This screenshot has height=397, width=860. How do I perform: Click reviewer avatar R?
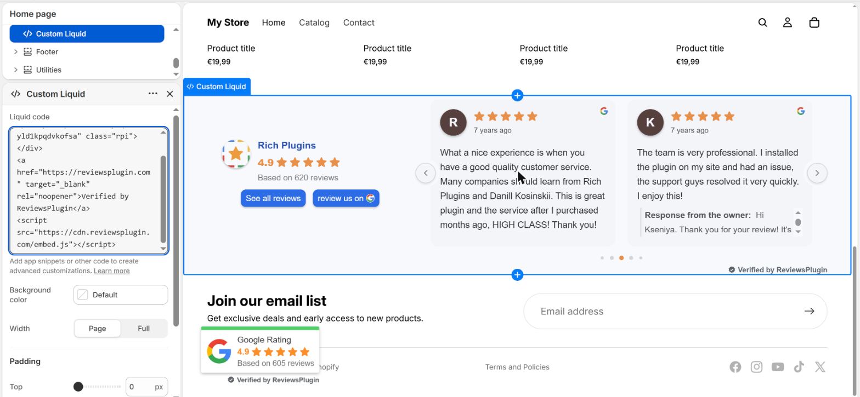[454, 122]
